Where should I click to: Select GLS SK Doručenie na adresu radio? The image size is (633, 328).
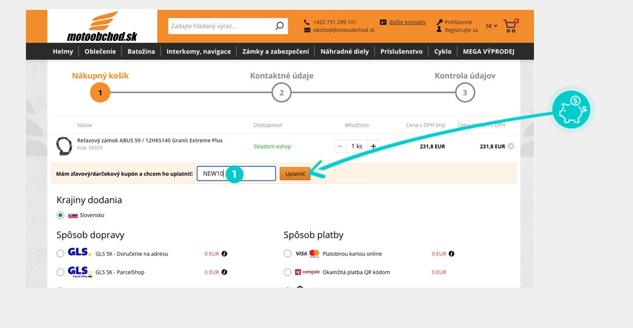tap(60, 253)
